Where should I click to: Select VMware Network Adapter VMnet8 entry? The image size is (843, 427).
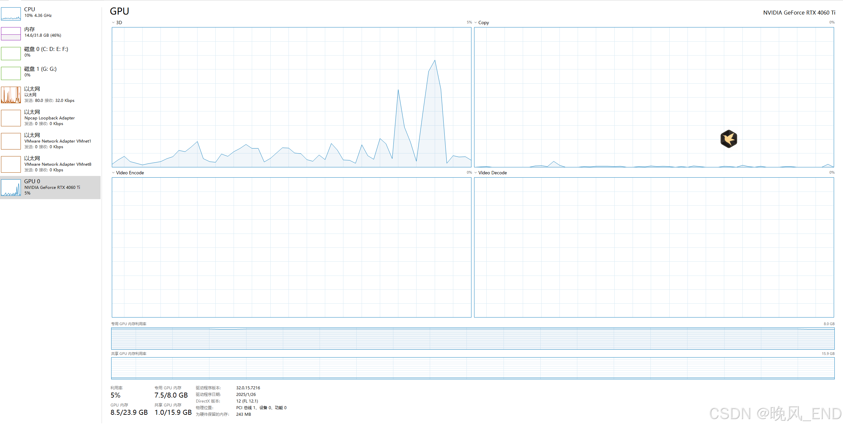pos(58,164)
